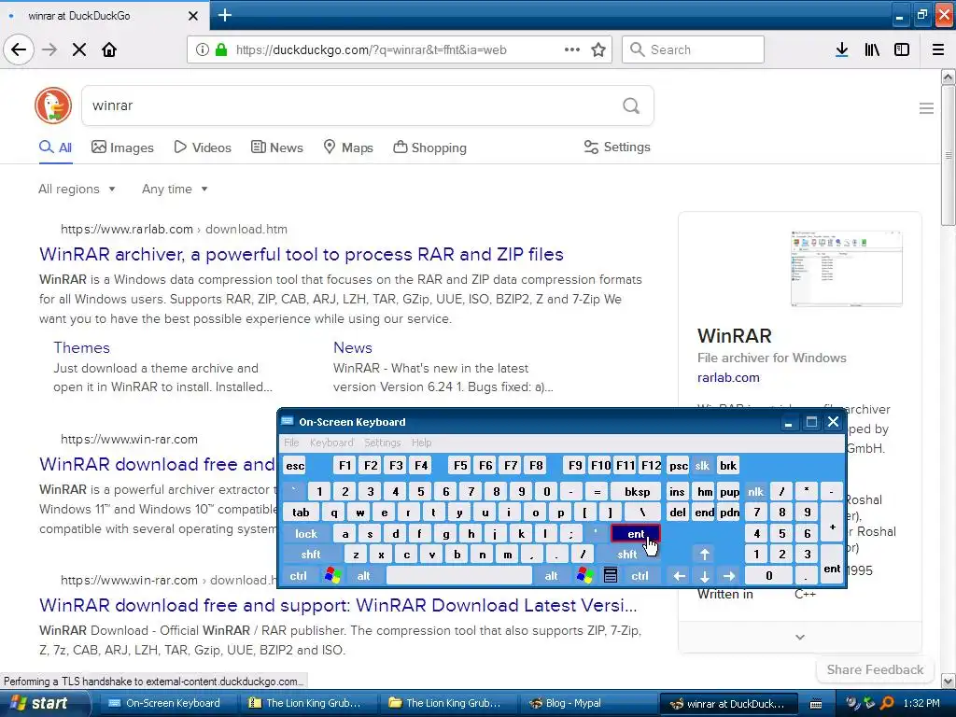Click the Windows start button
The width and height of the screenshot is (956, 717).
click(43, 703)
